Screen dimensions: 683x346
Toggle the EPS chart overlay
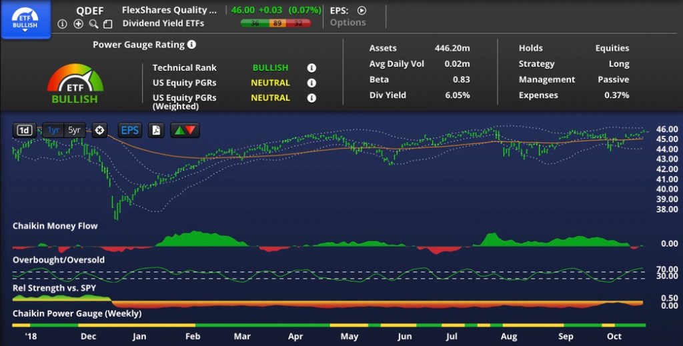pyautogui.click(x=129, y=130)
